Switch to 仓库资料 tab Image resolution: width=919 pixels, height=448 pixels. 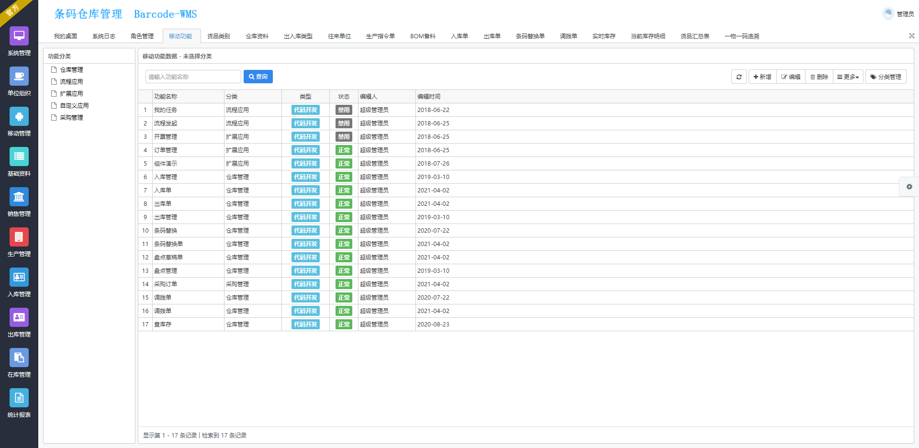pos(257,36)
